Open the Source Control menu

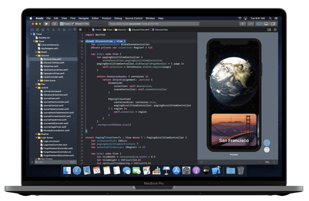[134, 18]
